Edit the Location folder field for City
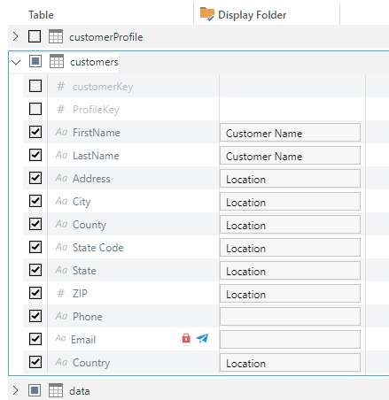 tap(290, 201)
